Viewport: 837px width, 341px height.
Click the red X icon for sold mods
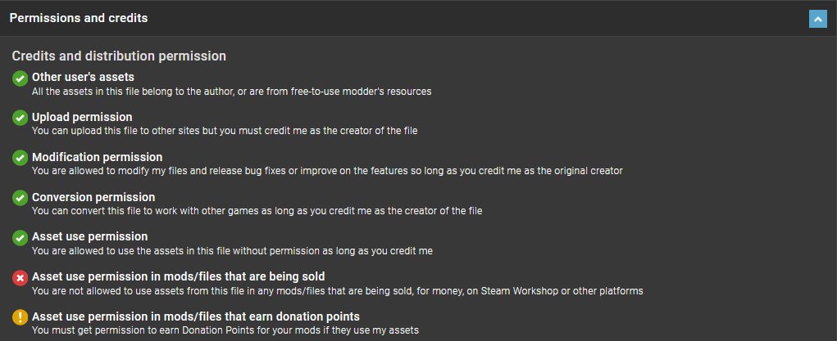[20, 277]
